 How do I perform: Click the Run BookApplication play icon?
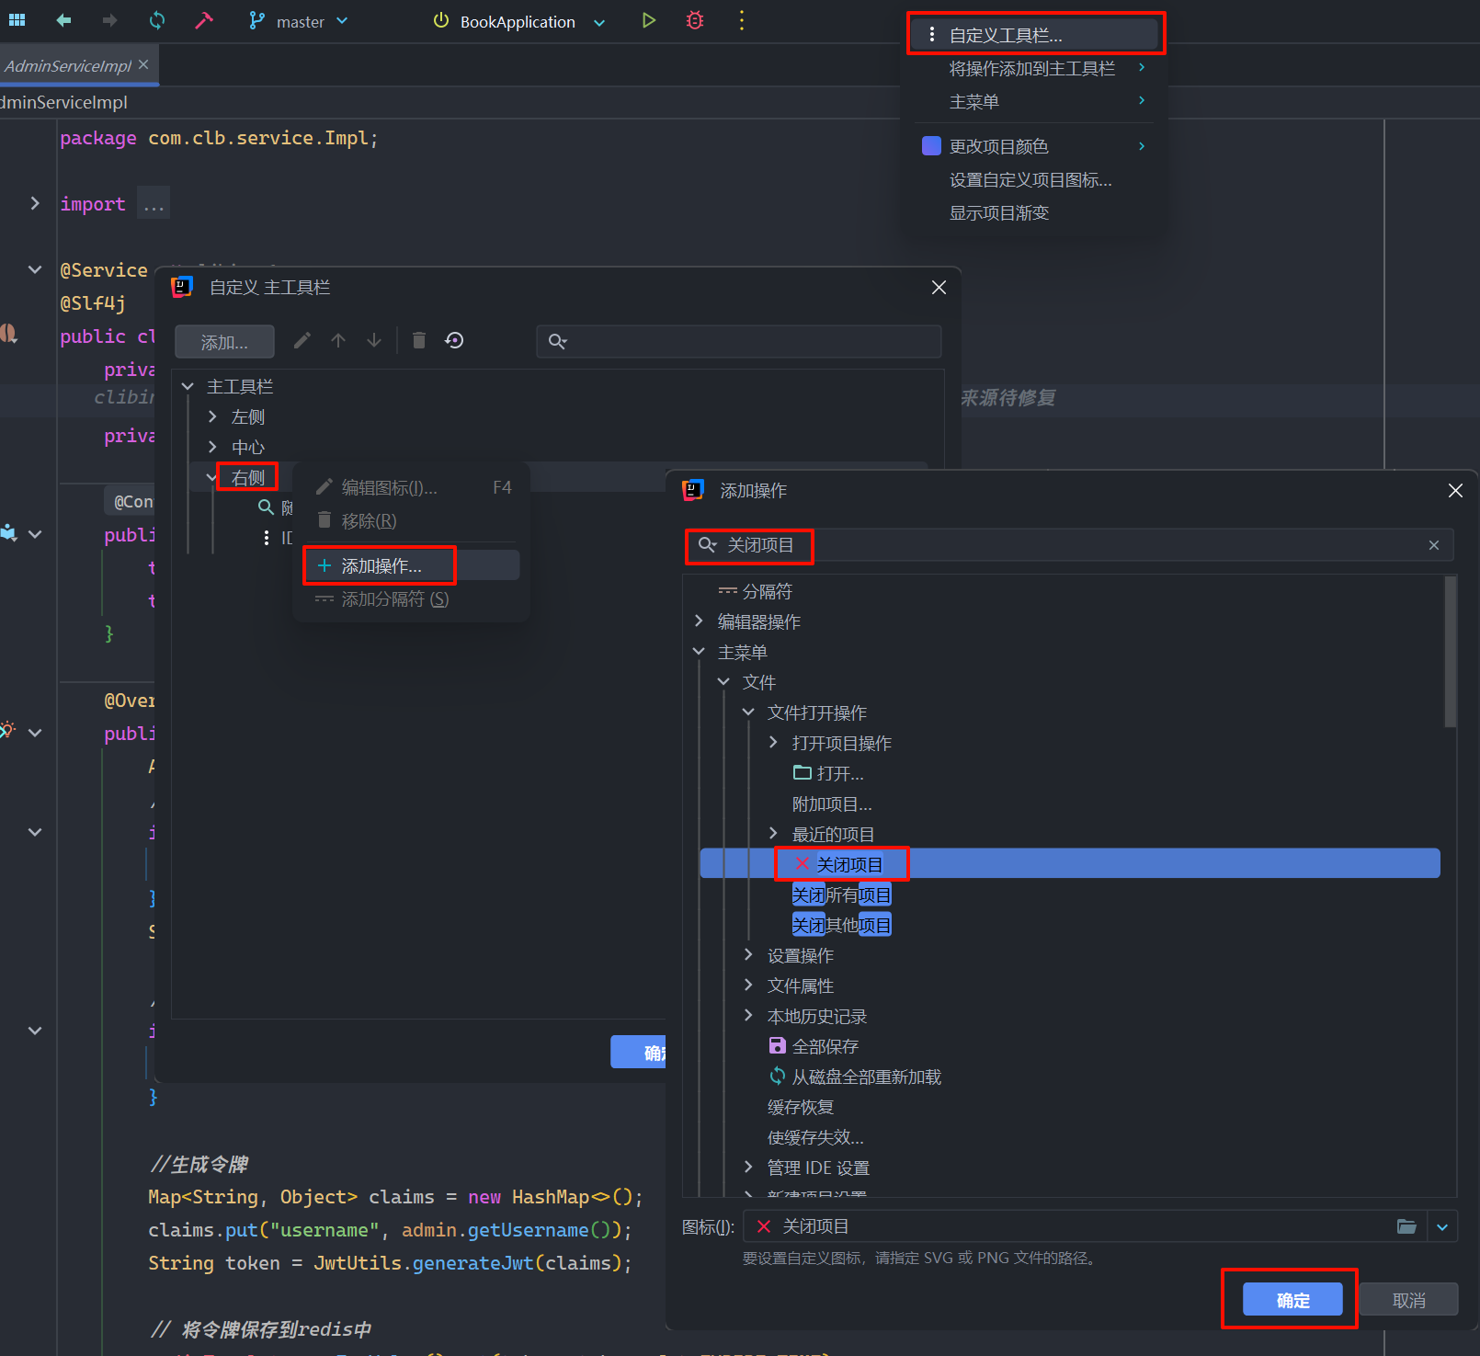pos(648,21)
